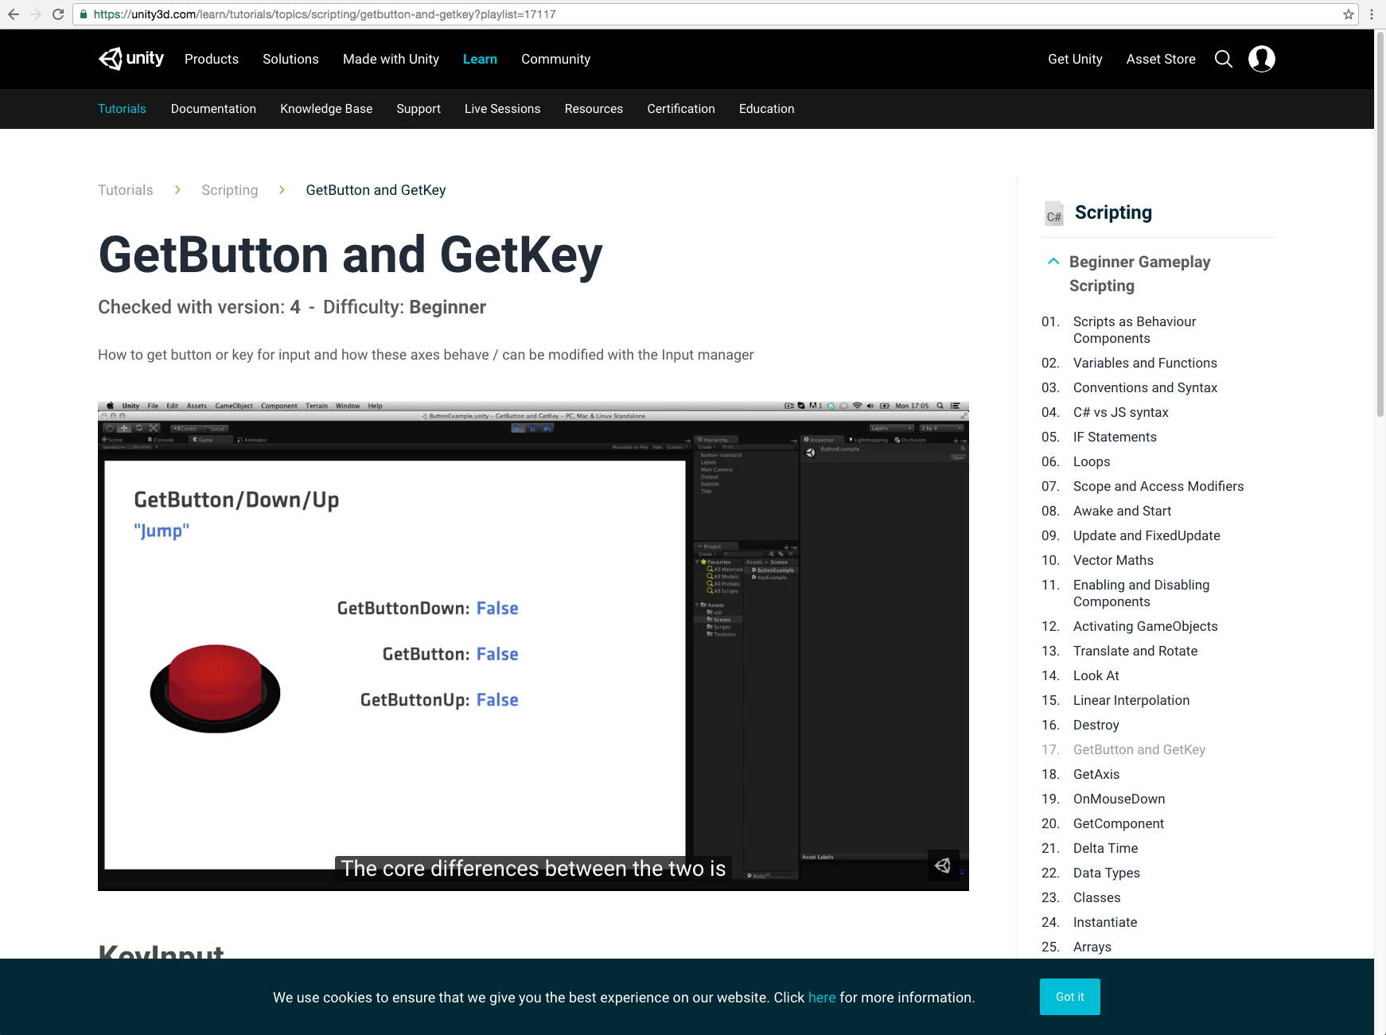Open lesson Enabling and Disabling Components
The height and width of the screenshot is (1035, 1386).
(1141, 593)
